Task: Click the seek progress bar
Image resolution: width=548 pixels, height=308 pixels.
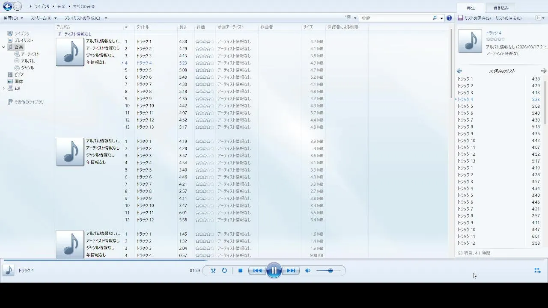Action: pyautogui.click(x=274, y=260)
